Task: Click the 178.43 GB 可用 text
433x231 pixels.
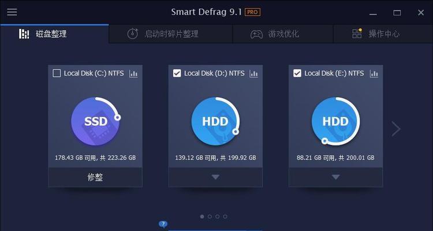Action: coord(75,158)
